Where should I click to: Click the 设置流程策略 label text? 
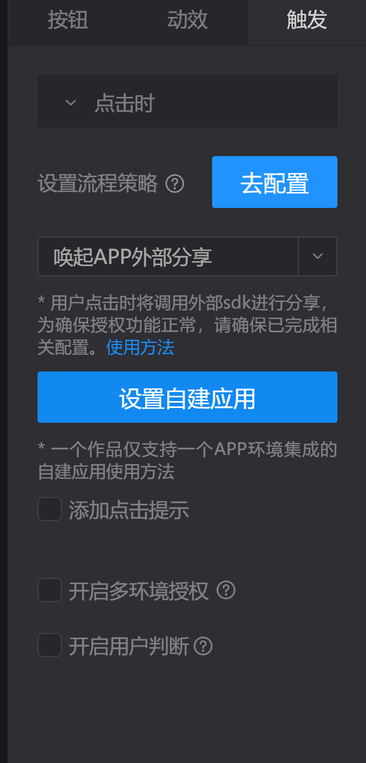click(x=97, y=184)
